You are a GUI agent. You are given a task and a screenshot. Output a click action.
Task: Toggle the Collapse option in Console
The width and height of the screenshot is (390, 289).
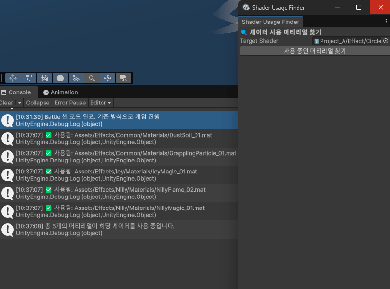pos(38,103)
